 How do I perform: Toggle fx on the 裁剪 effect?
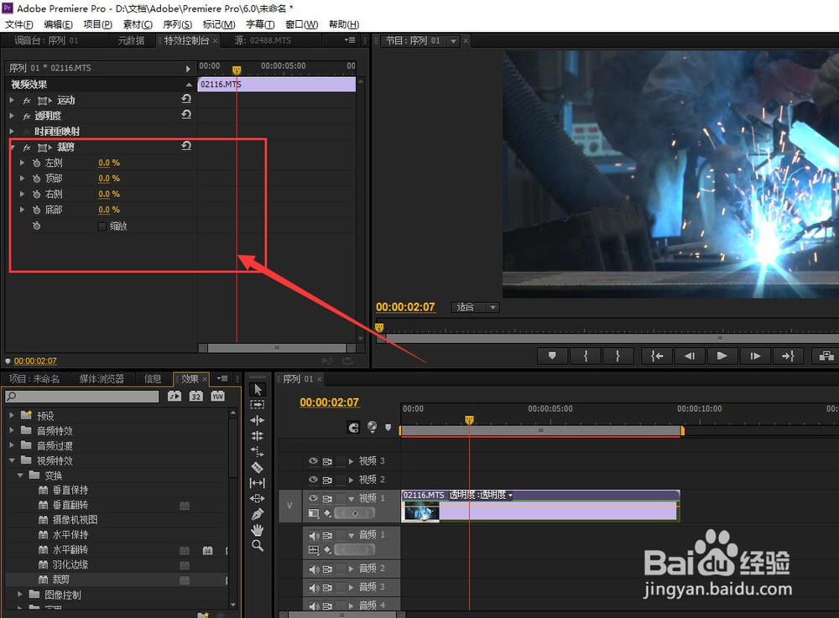(27, 148)
